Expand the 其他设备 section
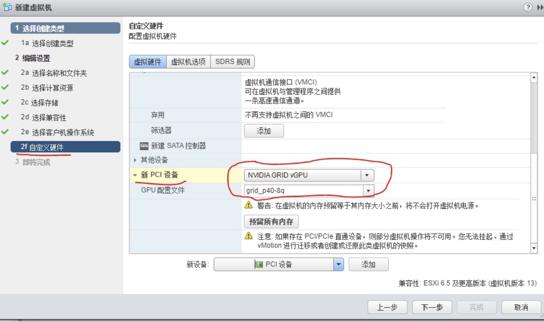Viewport: 544px width, 322px height. pos(135,160)
